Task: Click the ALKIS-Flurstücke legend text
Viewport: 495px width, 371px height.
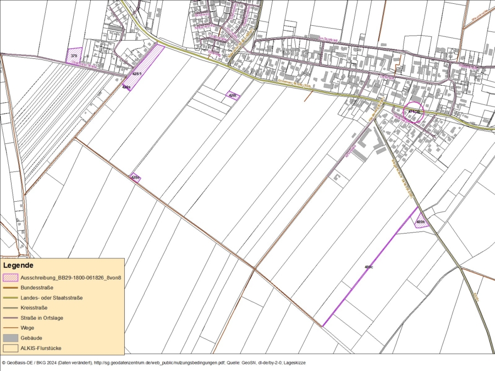Action: 41,348
